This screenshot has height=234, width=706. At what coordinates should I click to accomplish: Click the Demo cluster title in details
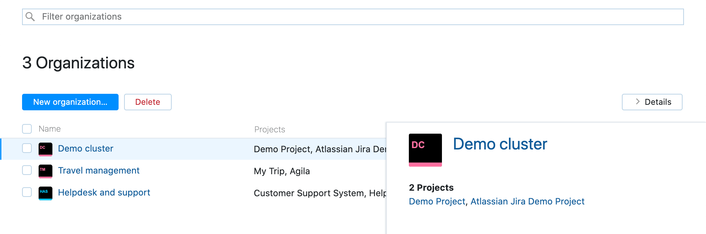500,144
